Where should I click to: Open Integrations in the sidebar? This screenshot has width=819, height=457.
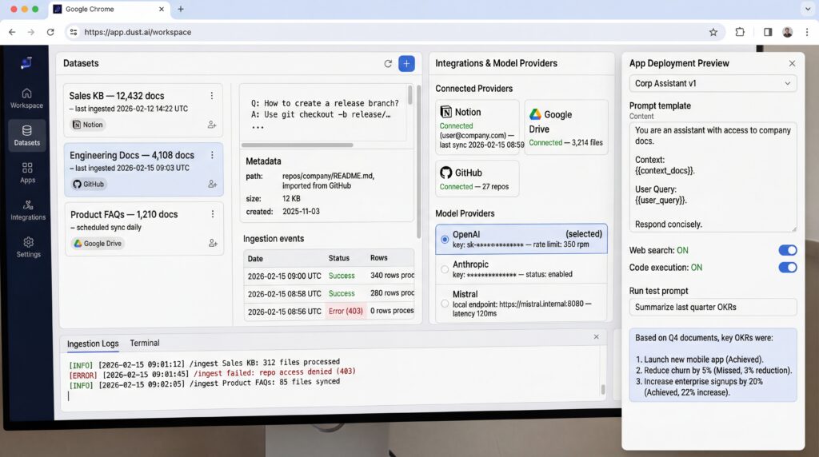pos(28,210)
